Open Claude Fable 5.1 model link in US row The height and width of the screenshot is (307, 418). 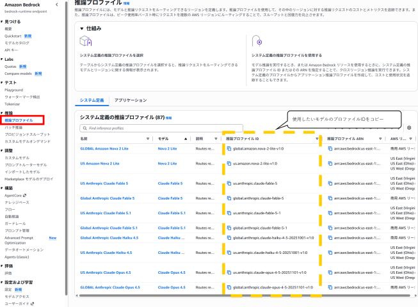[x=172, y=213]
